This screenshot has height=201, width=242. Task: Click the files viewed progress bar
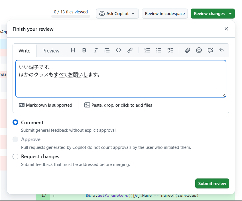pos(71,16)
